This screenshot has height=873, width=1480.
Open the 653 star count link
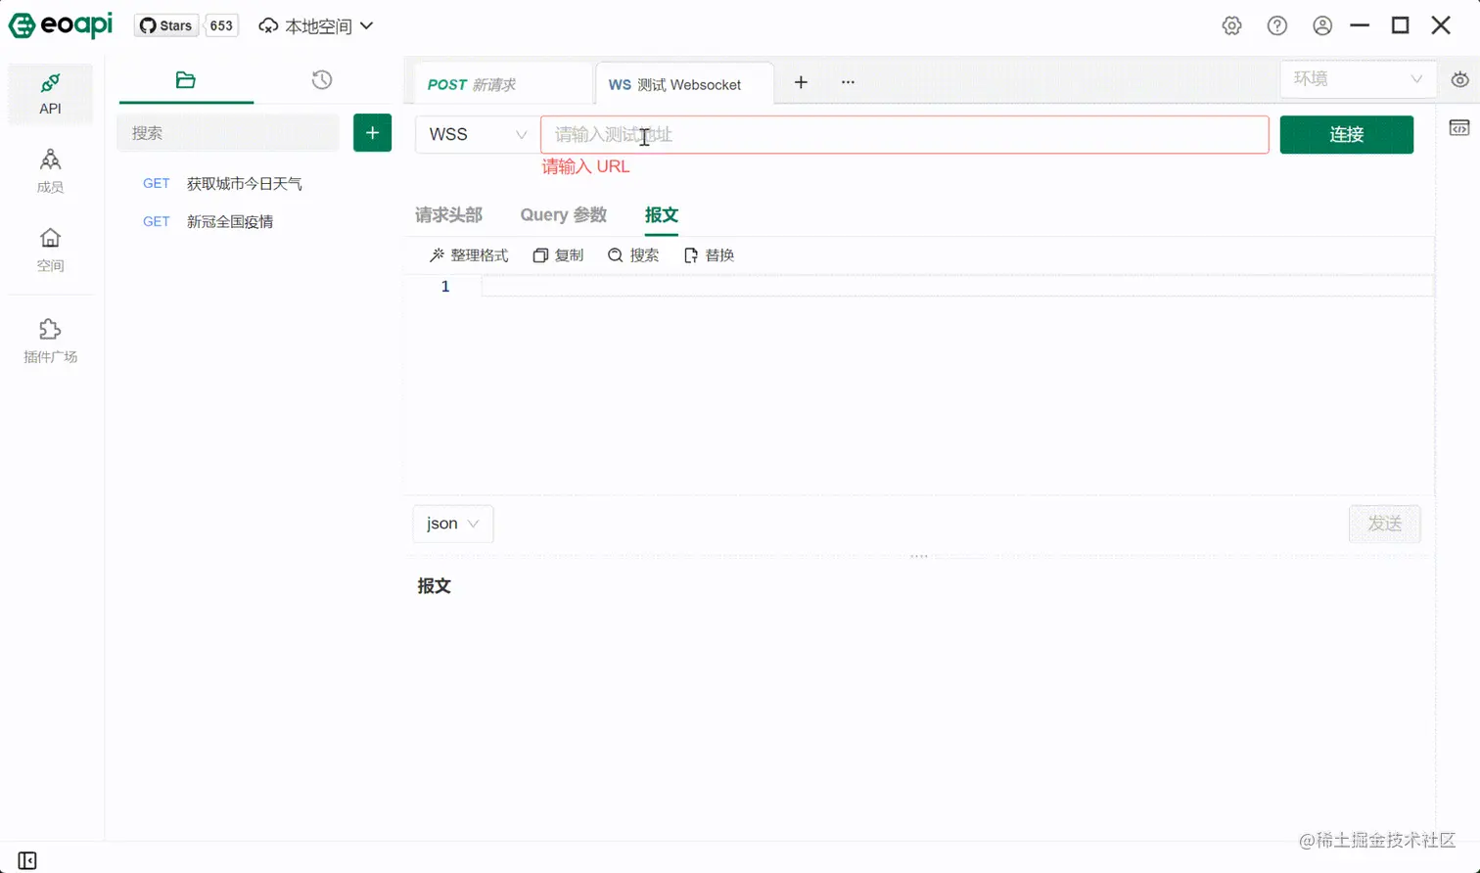221,25
